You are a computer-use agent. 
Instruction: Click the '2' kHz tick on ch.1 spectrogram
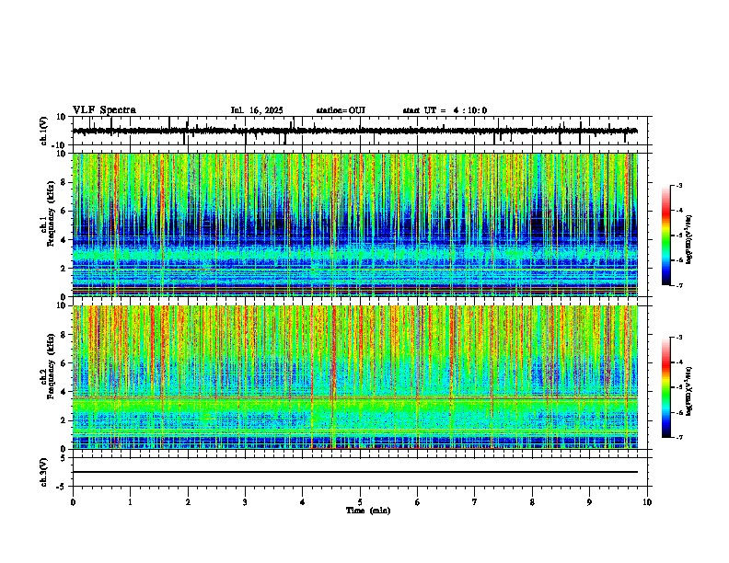coord(64,268)
